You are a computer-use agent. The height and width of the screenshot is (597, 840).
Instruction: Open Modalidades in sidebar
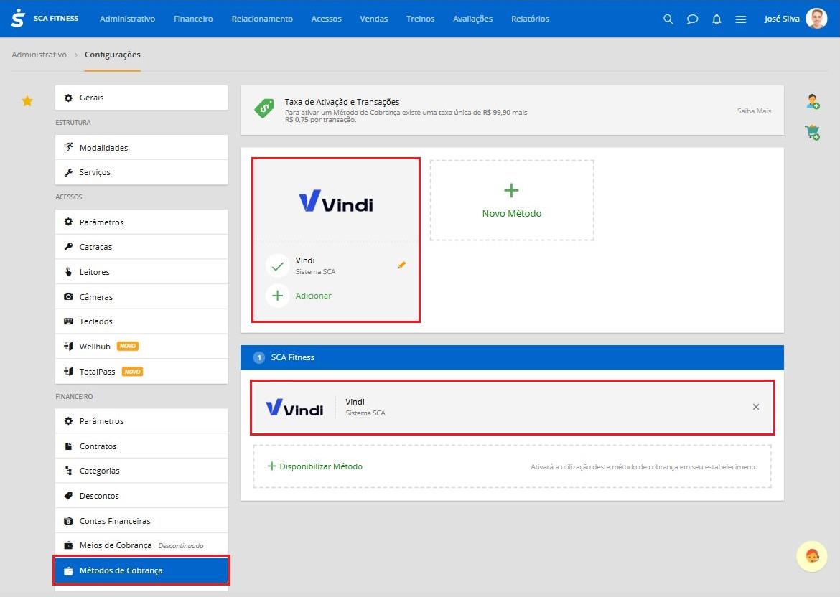[141, 147]
